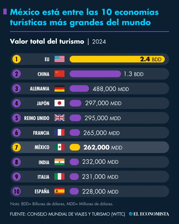The width and height of the screenshot is (179, 224).
Task: Click the 262,000 MDD value for México
Action: point(103,148)
